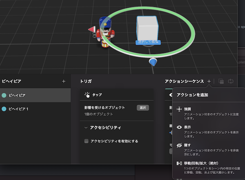
Task: Toggle the loop icon in action sequence header
Action: pyautogui.click(x=231, y=81)
